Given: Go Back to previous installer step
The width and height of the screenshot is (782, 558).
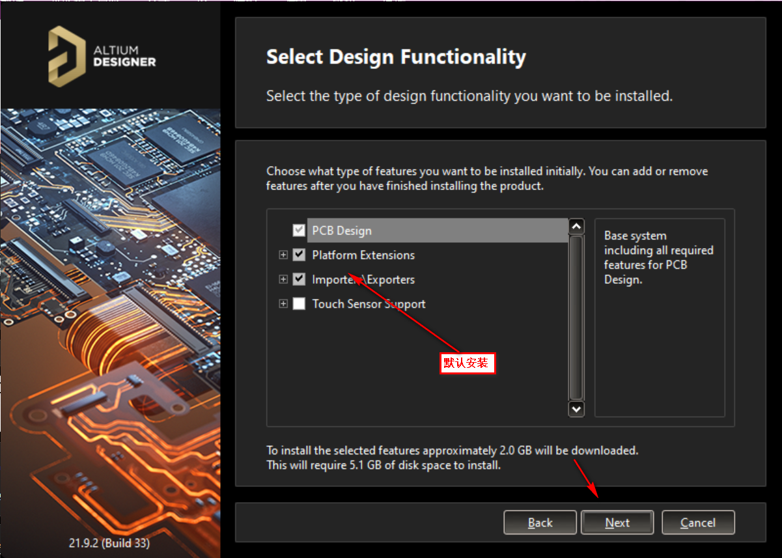Looking at the screenshot, I should pyautogui.click(x=540, y=522).
